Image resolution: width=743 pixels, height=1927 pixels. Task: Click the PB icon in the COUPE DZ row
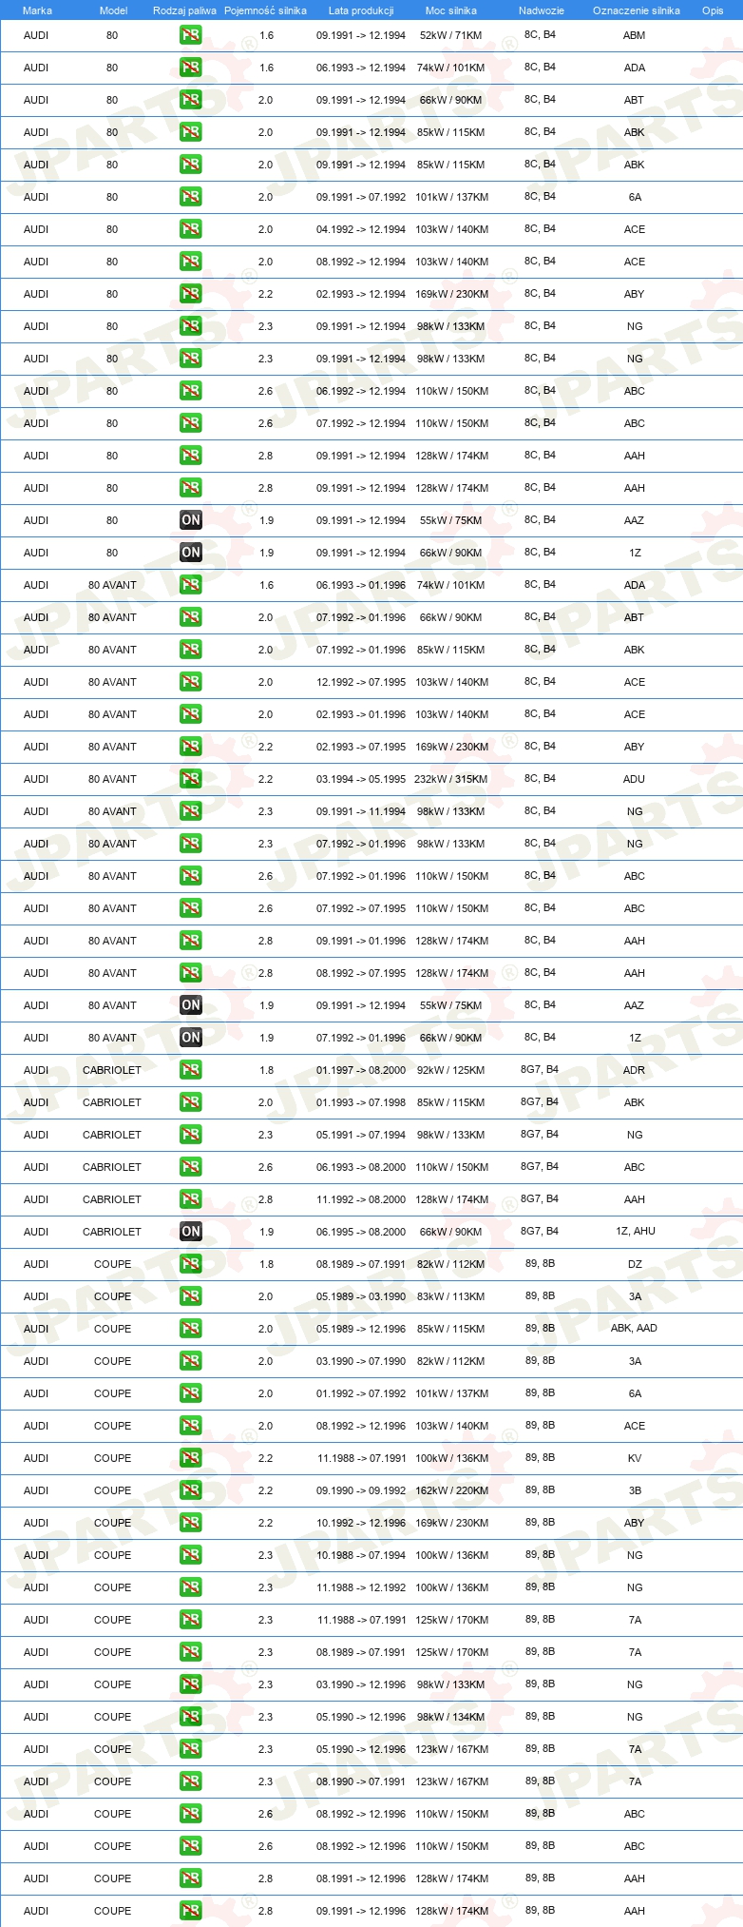[x=191, y=1264]
